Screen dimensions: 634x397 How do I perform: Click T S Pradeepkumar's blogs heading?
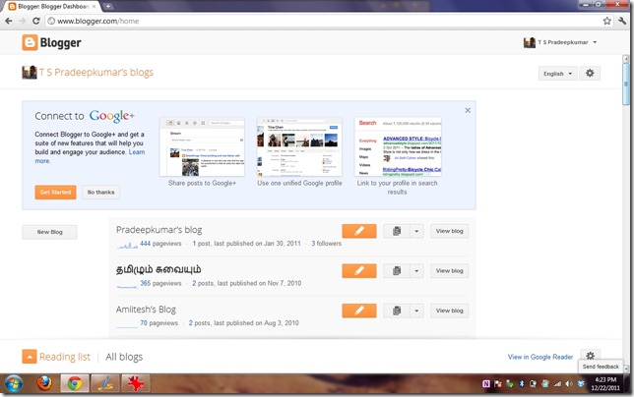coord(96,73)
